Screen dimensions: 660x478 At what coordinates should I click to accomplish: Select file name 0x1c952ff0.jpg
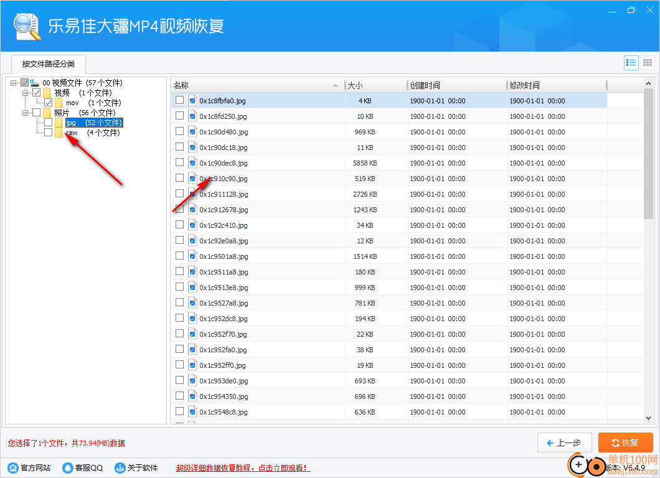tap(223, 365)
